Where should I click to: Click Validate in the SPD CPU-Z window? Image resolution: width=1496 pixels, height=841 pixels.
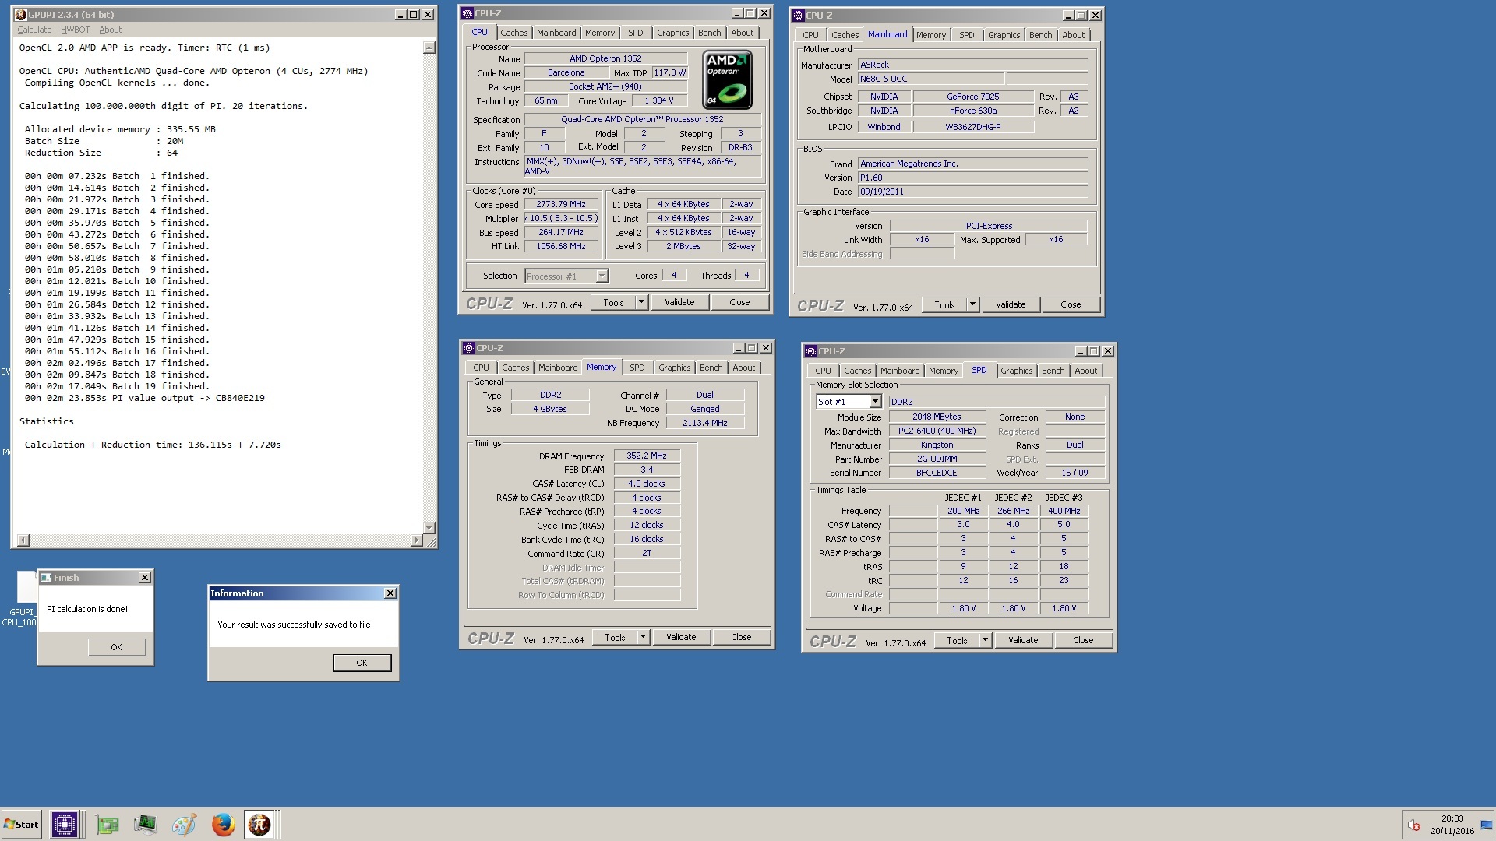coord(1023,640)
